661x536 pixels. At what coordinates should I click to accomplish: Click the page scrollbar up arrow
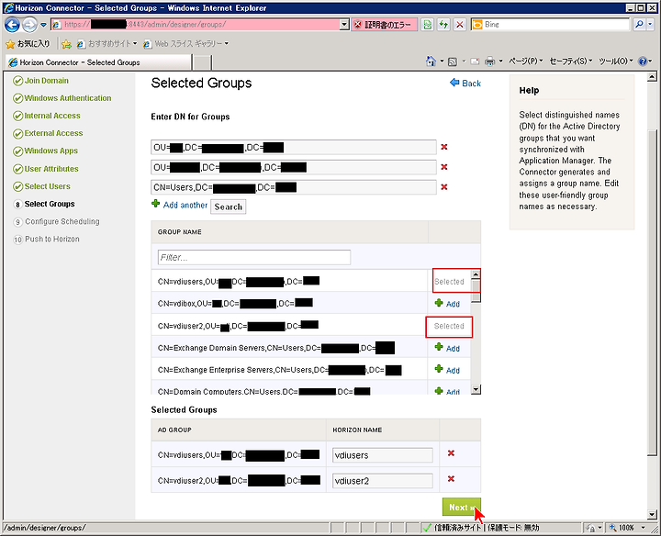pos(652,77)
